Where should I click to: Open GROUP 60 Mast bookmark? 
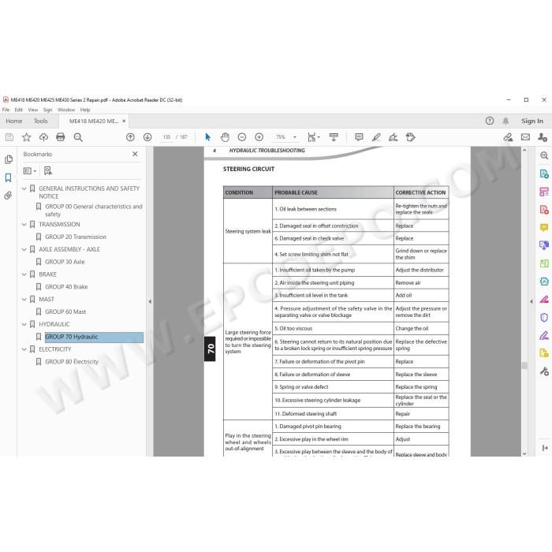[x=65, y=312]
